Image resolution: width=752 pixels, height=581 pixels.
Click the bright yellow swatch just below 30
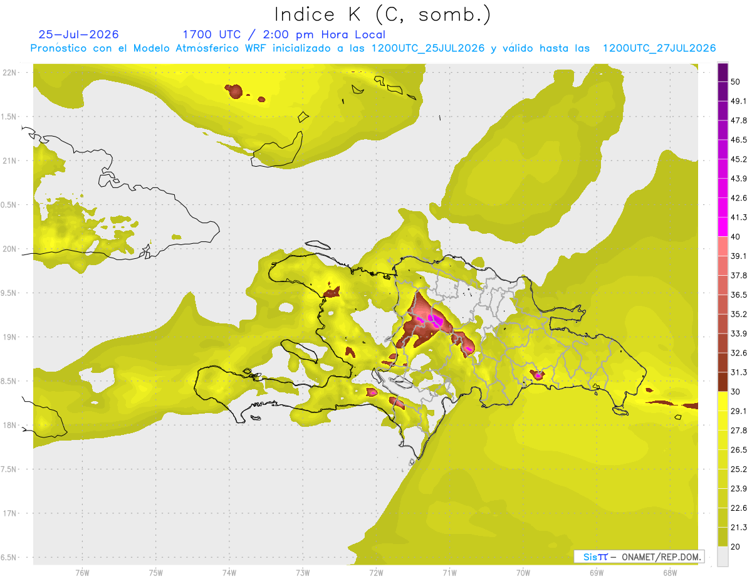(x=723, y=401)
